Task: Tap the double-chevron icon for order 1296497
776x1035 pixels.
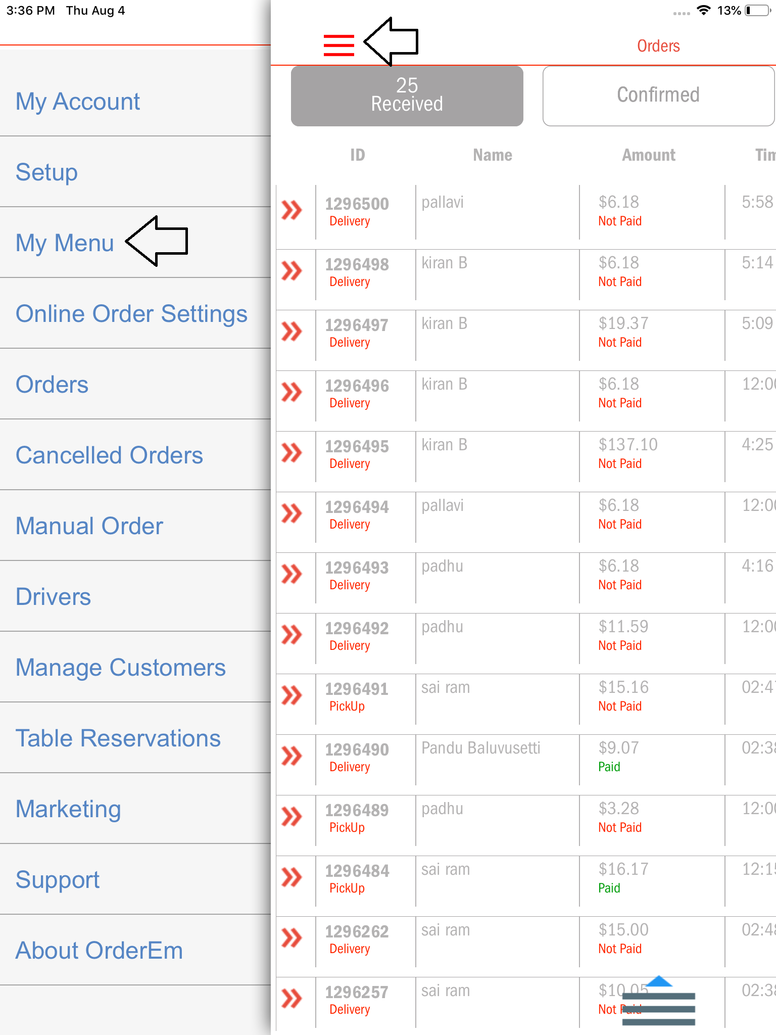Action: coord(292,332)
